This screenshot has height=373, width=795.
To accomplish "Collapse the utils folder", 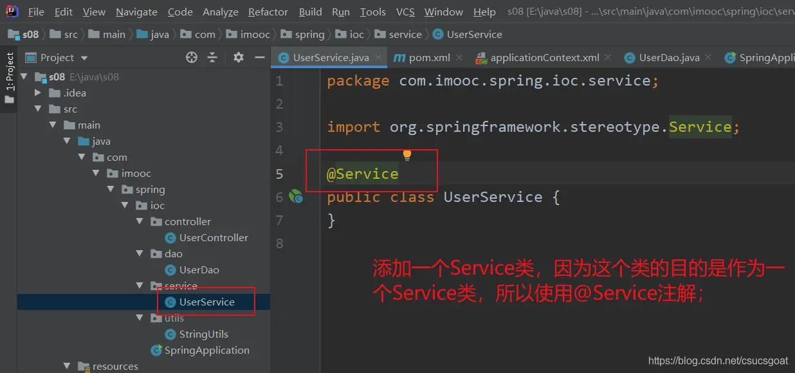I will (x=141, y=318).
